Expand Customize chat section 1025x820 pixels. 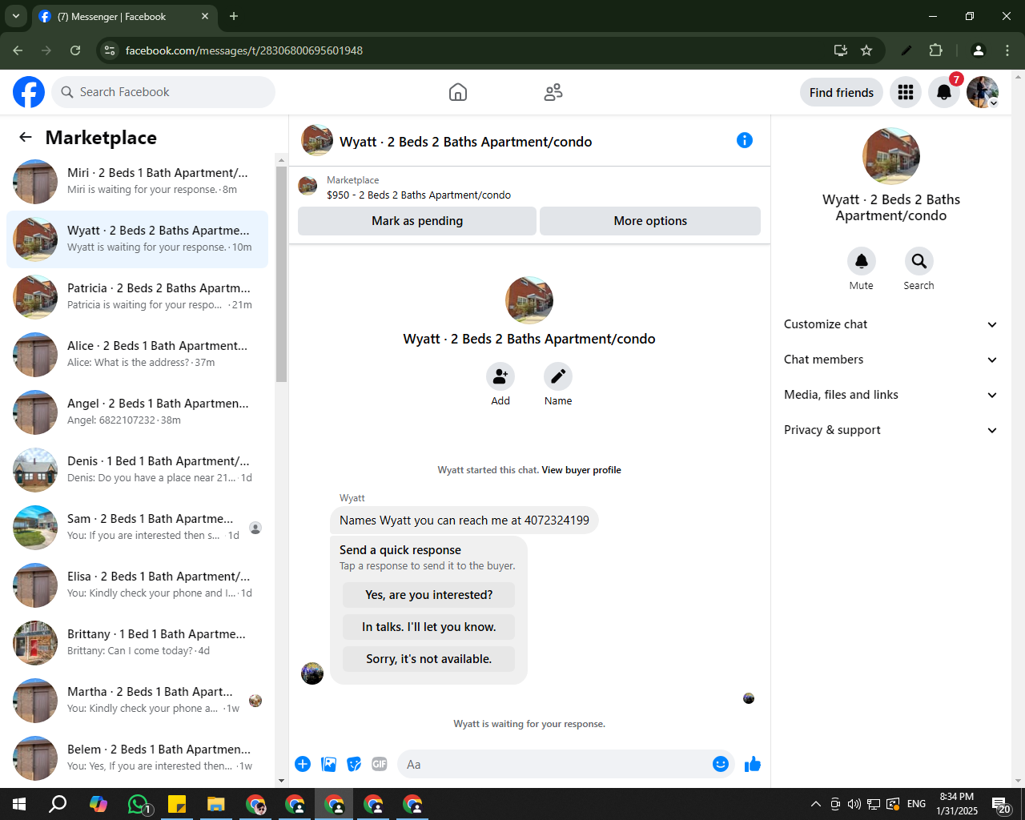coord(890,324)
